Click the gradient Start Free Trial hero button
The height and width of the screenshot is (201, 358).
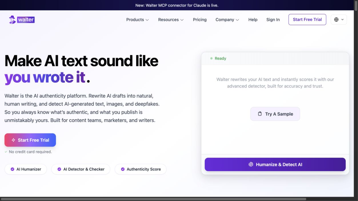(x=30, y=140)
